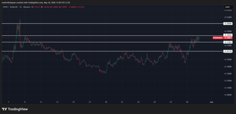Click the 0.17463 price line label

click(x=228, y=42)
